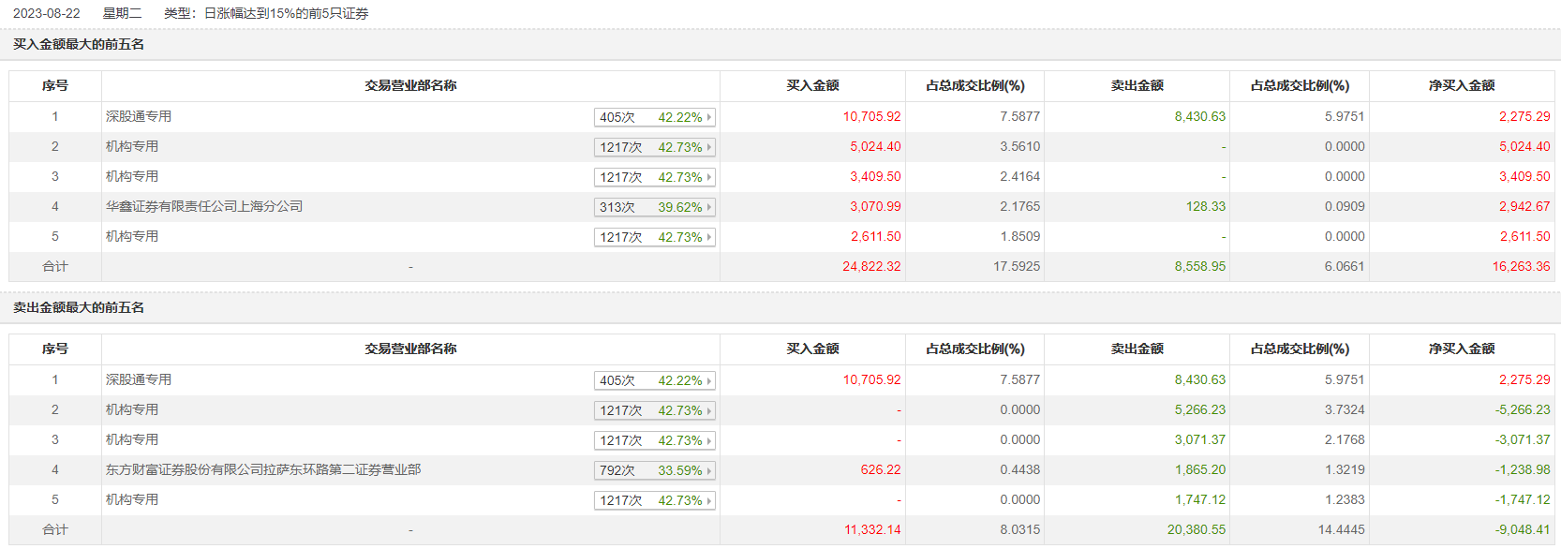Select the 卖出金额最大的前五名 section heading
Viewport: 1561px width, 549px height.
point(79,307)
